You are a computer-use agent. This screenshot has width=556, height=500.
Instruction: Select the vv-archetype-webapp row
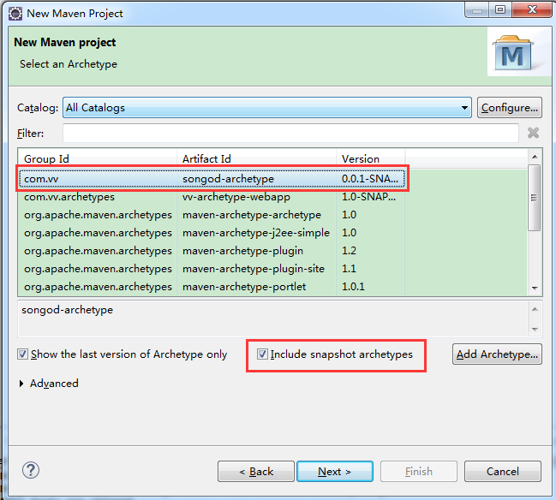(212, 197)
